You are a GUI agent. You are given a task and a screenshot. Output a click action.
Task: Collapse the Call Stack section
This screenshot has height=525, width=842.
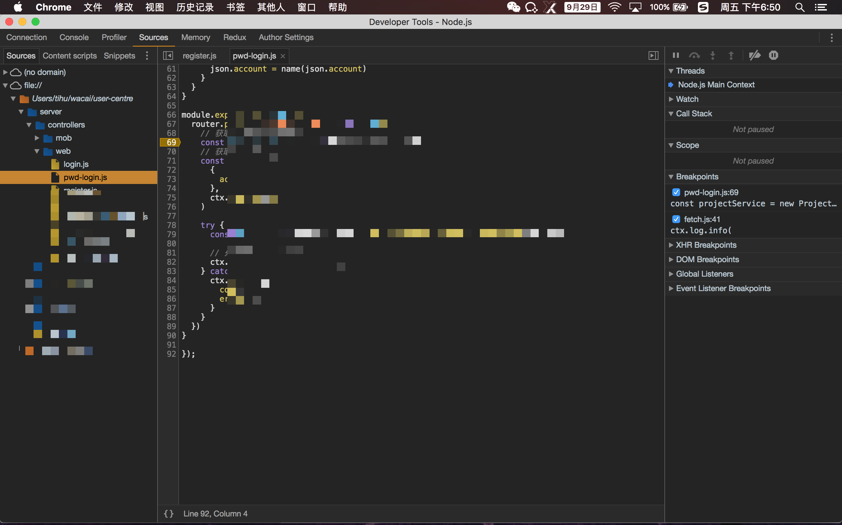[x=671, y=114]
